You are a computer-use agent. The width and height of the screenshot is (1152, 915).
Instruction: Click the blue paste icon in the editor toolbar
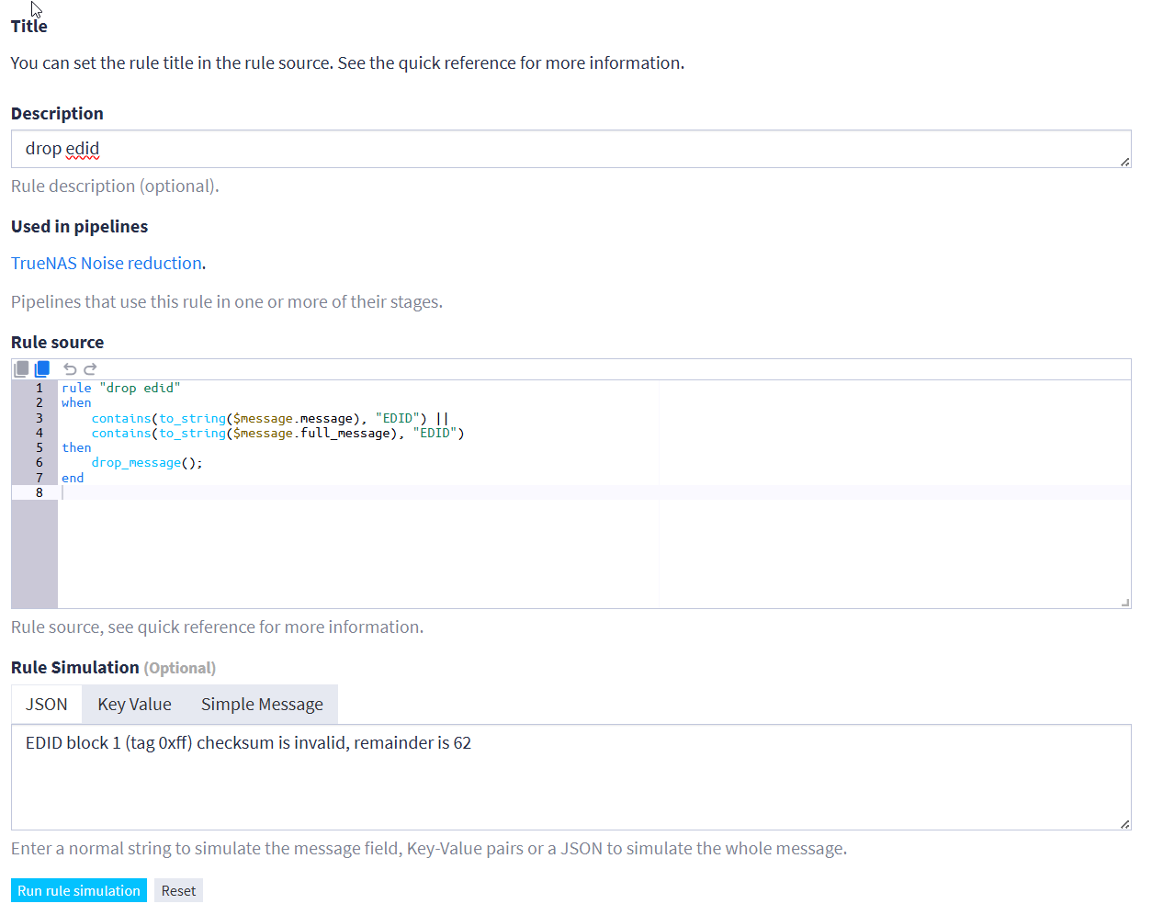pyautogui.click(x=42, y=369)
